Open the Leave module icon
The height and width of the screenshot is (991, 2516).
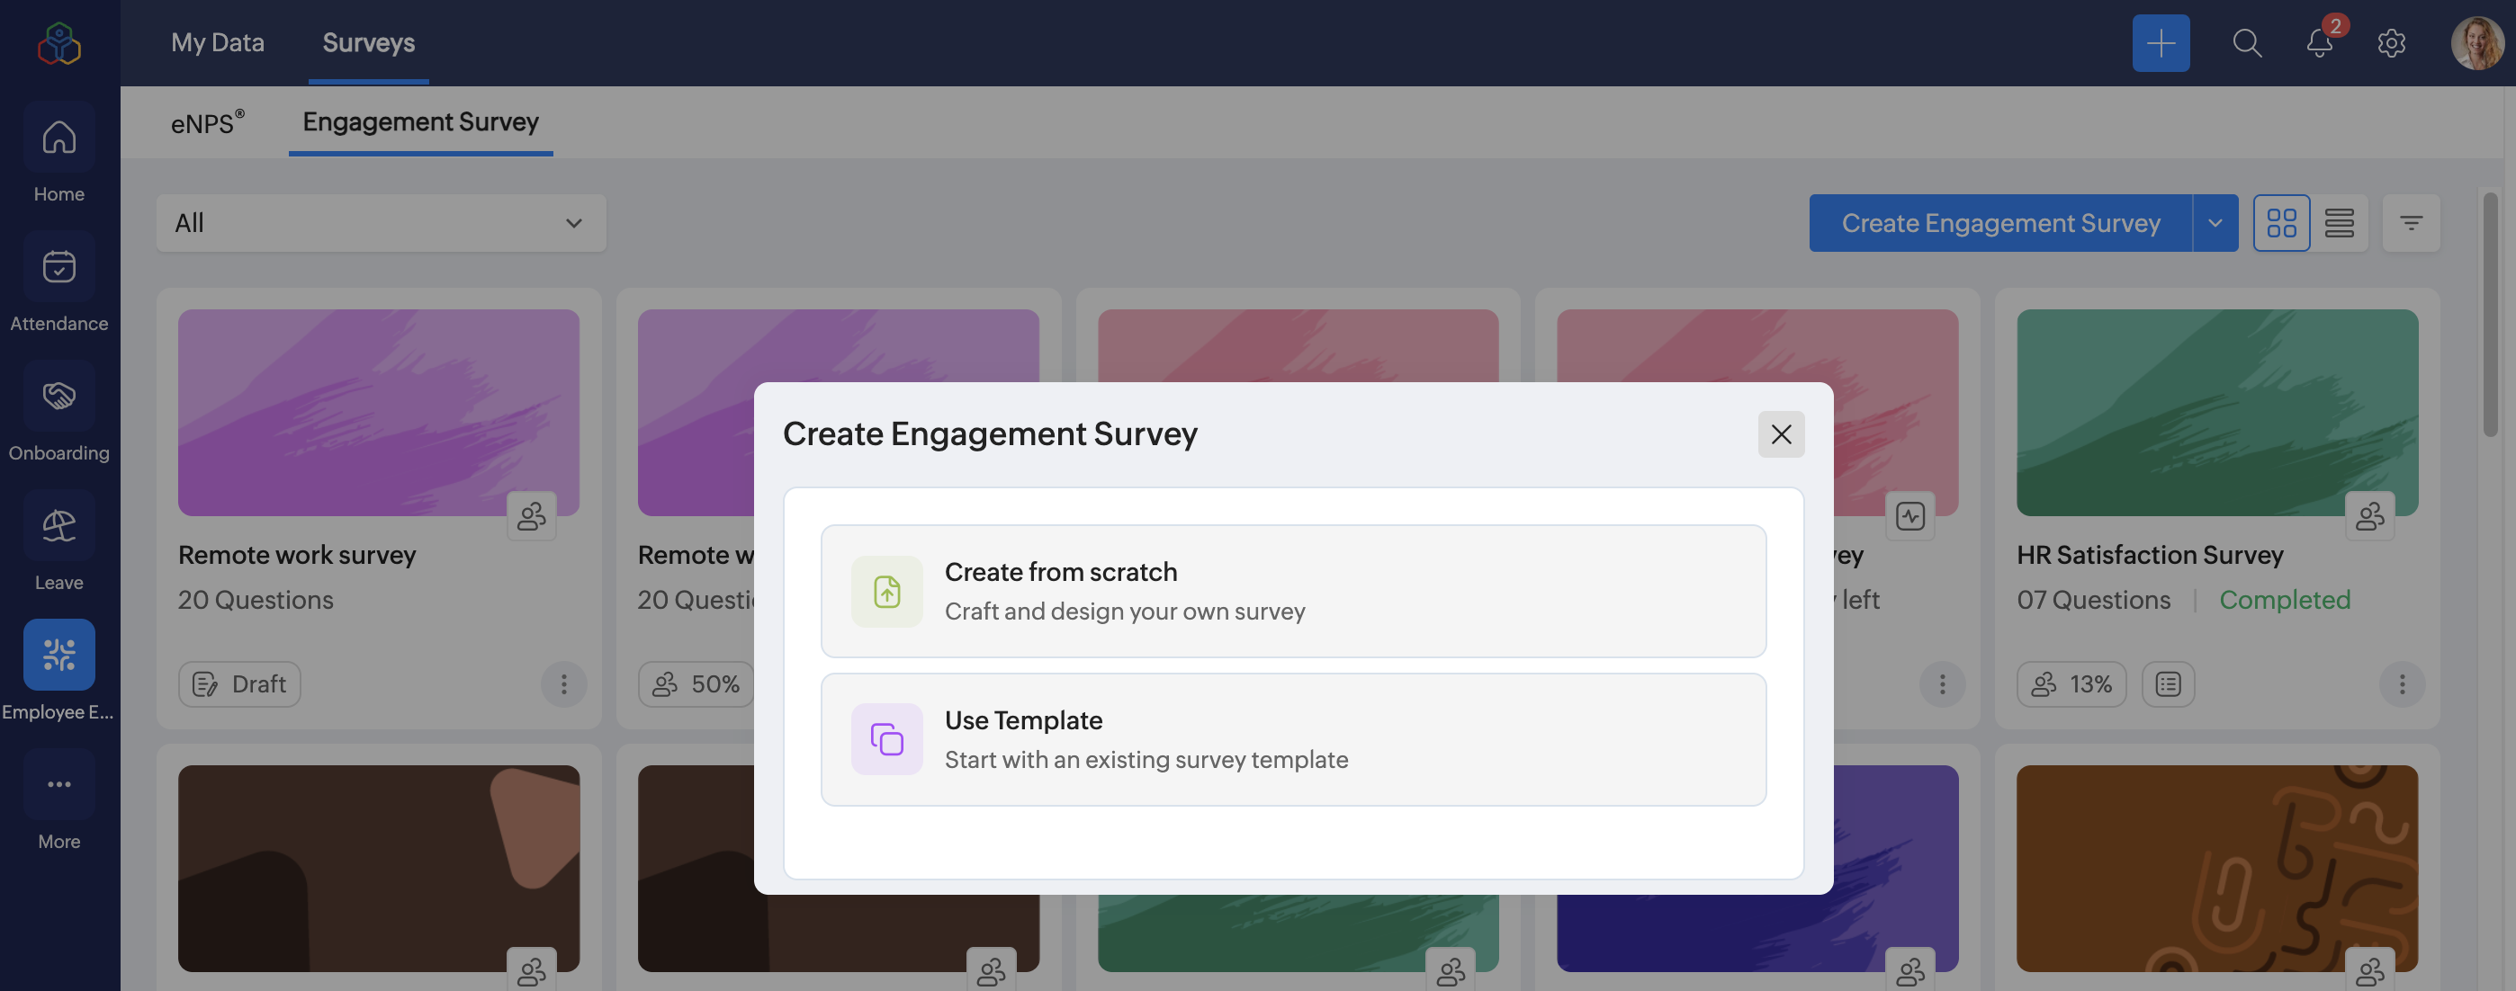58,526
